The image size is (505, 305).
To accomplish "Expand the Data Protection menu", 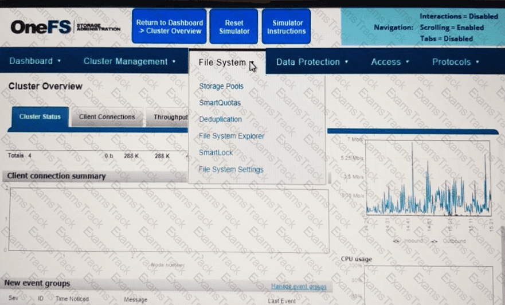I will 312,62.
